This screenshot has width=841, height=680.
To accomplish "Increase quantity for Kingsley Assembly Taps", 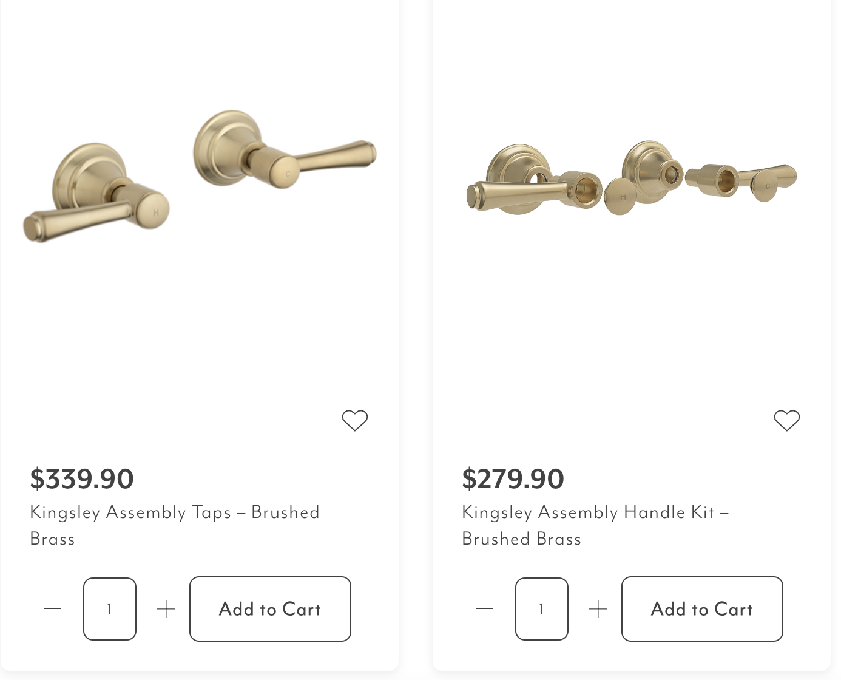I will (x=166, y=608).
